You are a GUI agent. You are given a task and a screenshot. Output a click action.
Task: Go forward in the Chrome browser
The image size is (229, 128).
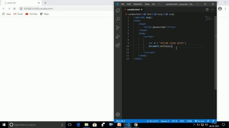point(9,9)
